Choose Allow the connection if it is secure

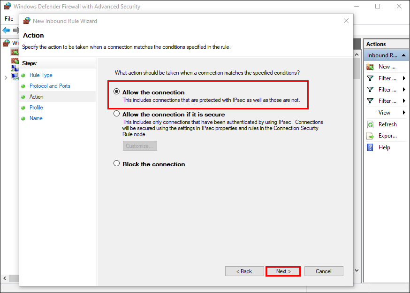[x=117, y=114]
